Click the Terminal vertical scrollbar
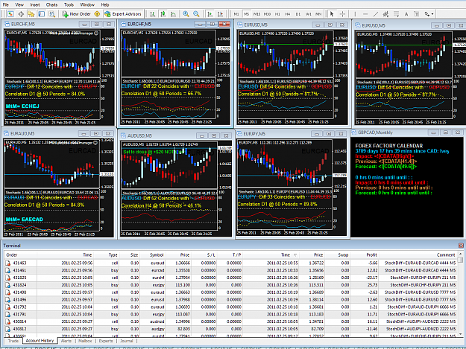This screenshot has height=349, width=466. [x=460, y=293]
